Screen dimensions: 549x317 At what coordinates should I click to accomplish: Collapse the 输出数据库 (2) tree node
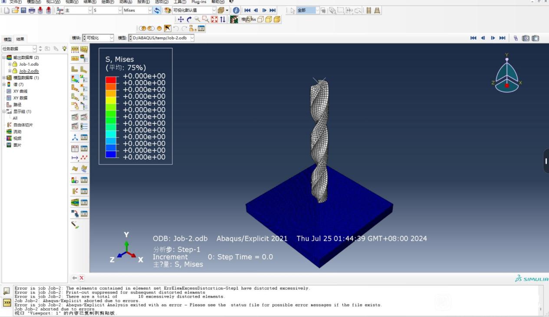pos(4,58)
